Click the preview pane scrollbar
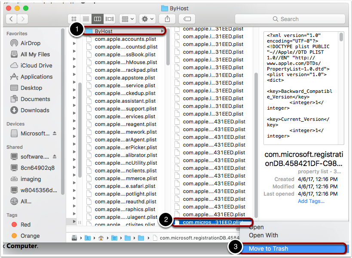Viewport: 352px width, 258px height. 341,37
